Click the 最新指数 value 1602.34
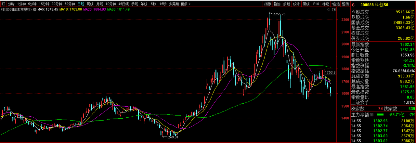The image size is (416, 143). (x=408, y=45)
